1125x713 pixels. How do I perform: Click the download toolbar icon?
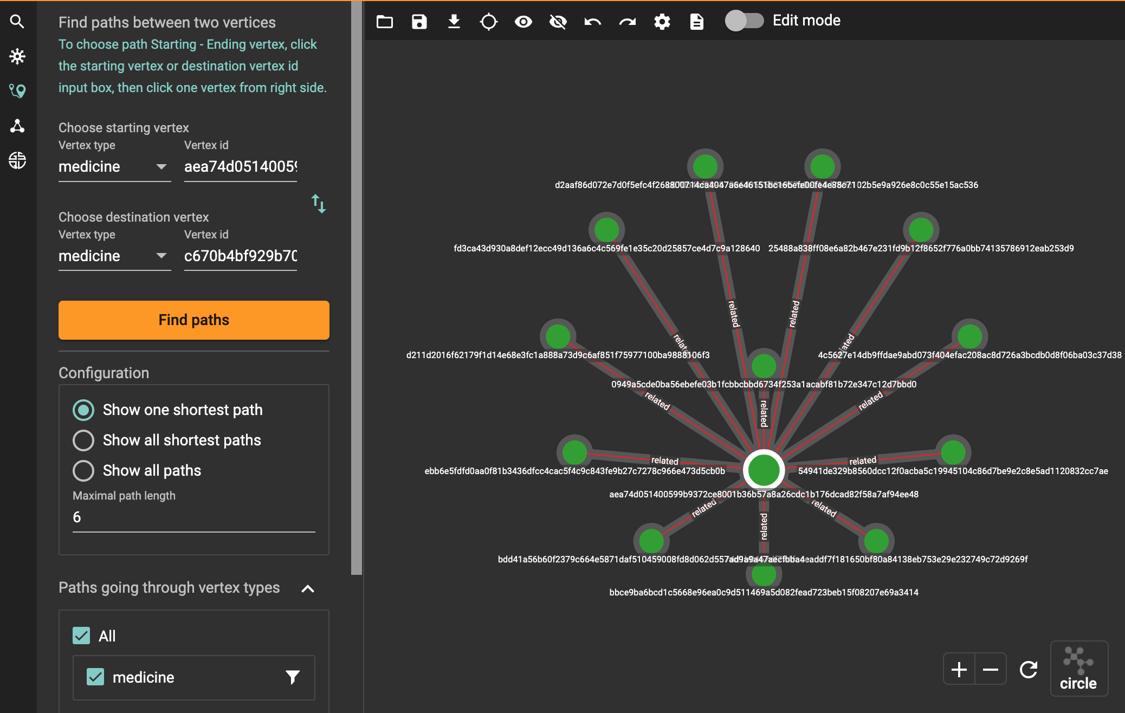(454, 22)
